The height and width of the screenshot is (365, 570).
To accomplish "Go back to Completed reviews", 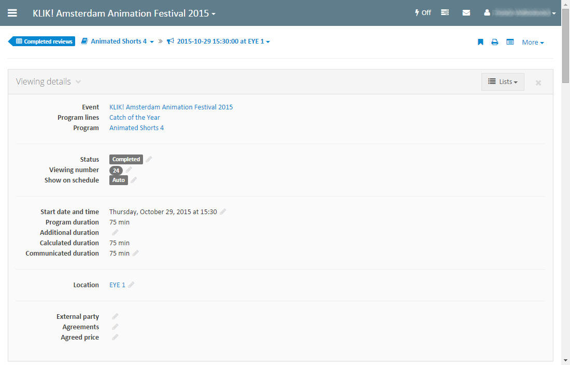I will point(43,41).
